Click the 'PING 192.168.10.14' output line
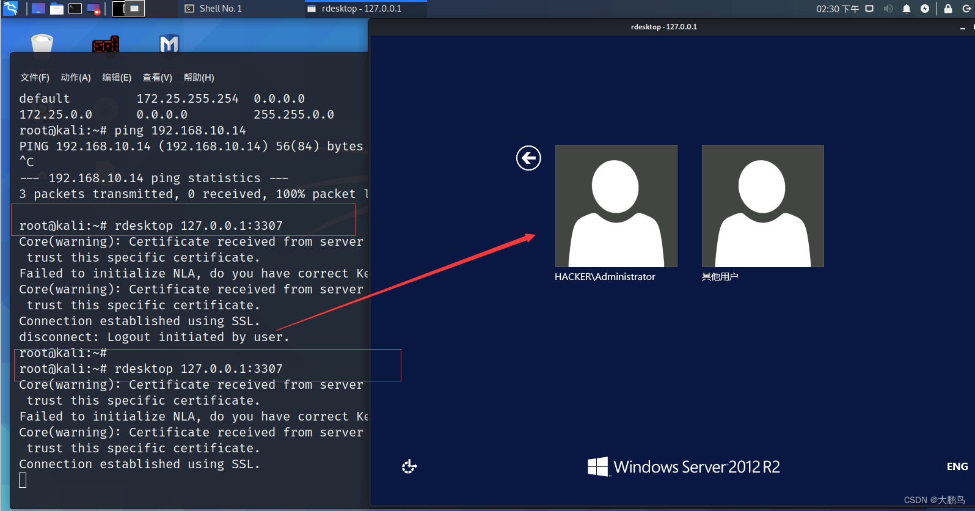975x511 pixels. (x=191, y=146)
